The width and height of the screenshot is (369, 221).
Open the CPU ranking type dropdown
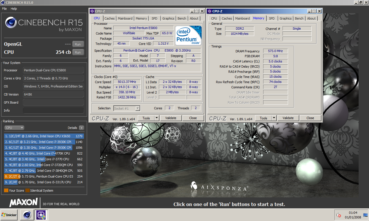pyautogui.click(x=14, y=128)
